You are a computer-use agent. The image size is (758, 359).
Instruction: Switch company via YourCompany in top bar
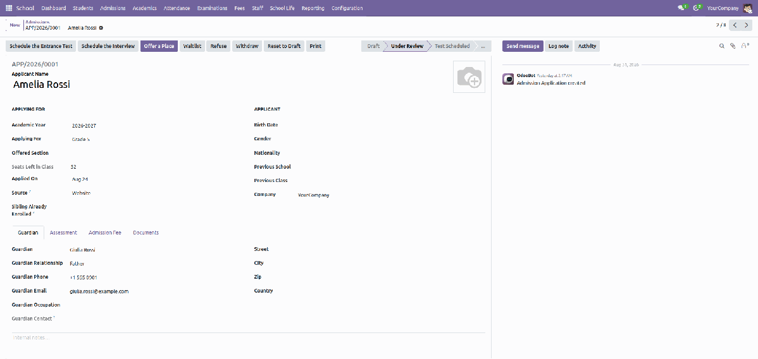723,8
